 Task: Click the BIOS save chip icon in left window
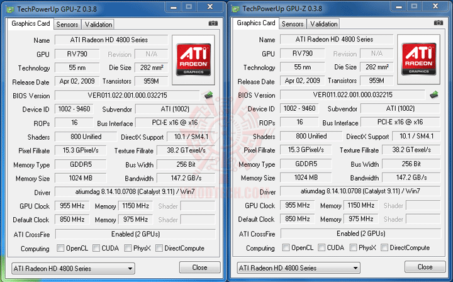pos(209,95)
